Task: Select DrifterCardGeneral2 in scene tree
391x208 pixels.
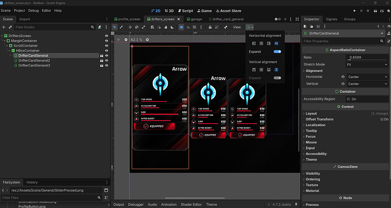Action: [x=34, y=60]
